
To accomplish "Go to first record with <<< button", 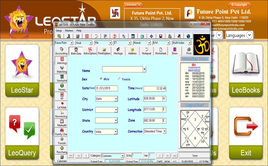I will tap(71, 155).
